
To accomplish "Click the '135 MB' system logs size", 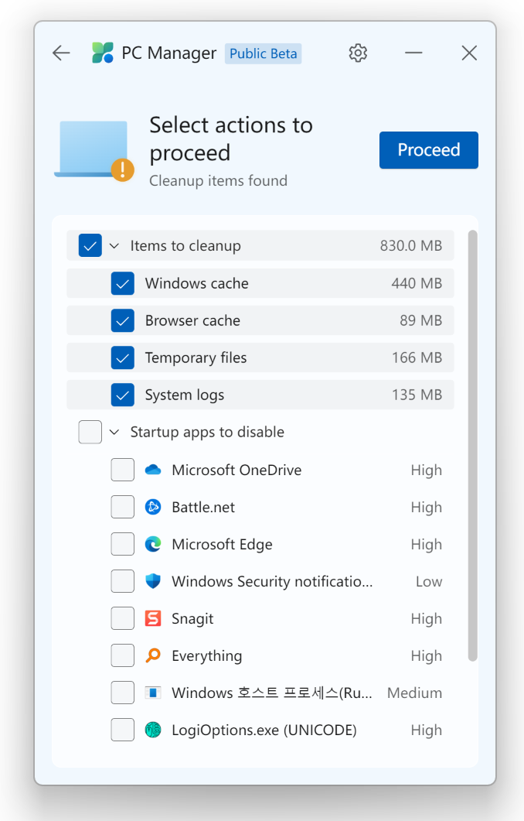I will (x=417, y=395).
